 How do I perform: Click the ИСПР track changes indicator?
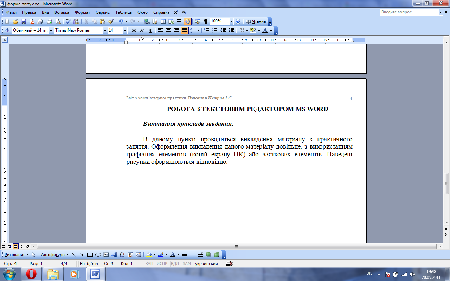coord(162,263)
